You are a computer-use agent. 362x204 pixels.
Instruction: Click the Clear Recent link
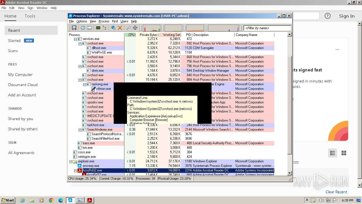point(336,192)
